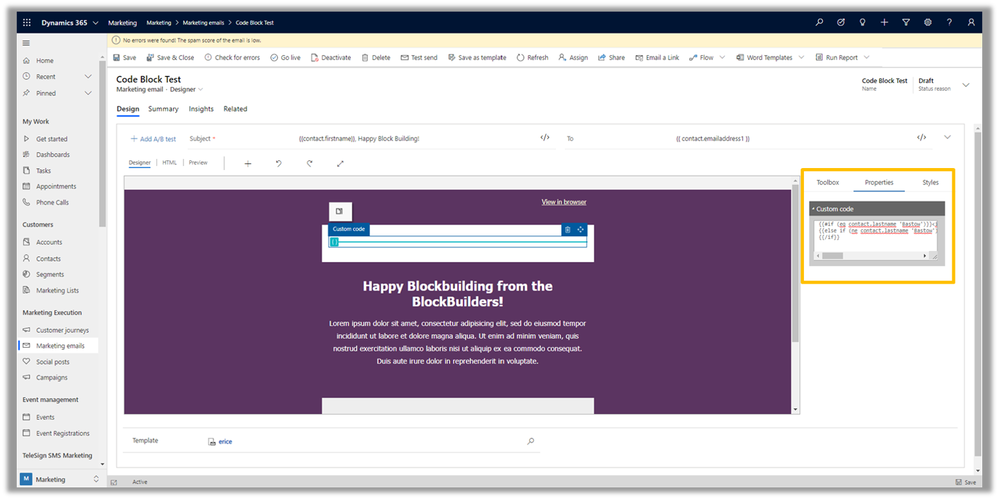Click Save & Close command
This screenshot has height=499, width=999.
pyautogui.click(x=170, y=58)
